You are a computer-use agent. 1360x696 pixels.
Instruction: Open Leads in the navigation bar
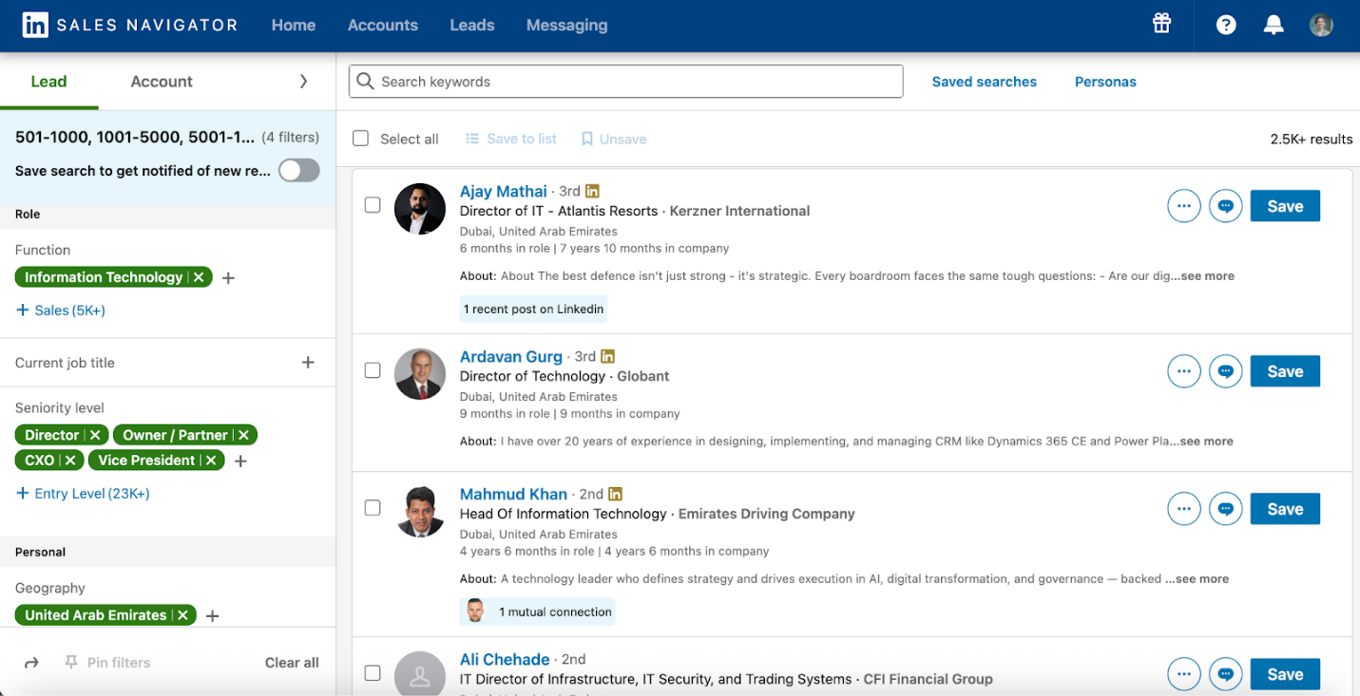(472, 26)
